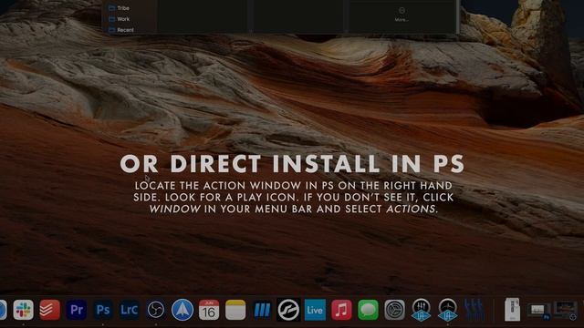Open the UAD Meter app icon

(447, 310)
